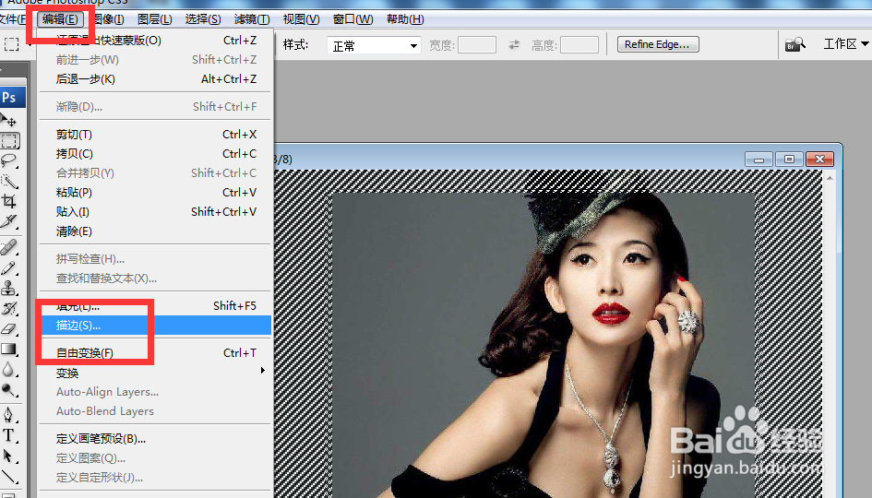Select the Move tool
872x498 pixels.
pos(9,120)
